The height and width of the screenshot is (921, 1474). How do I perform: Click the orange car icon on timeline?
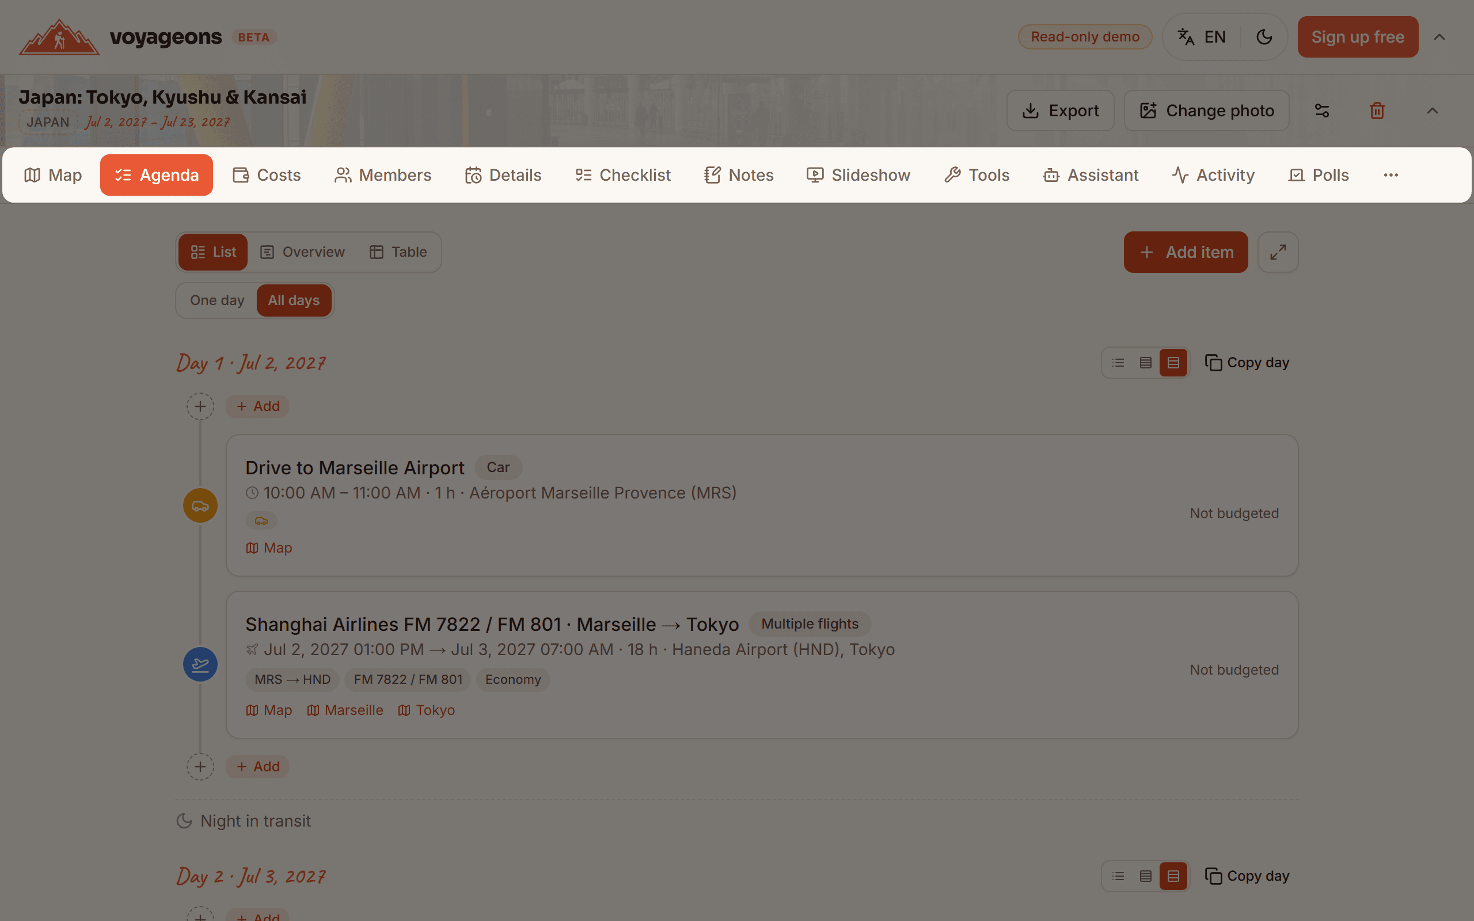[x=200, y=505]
